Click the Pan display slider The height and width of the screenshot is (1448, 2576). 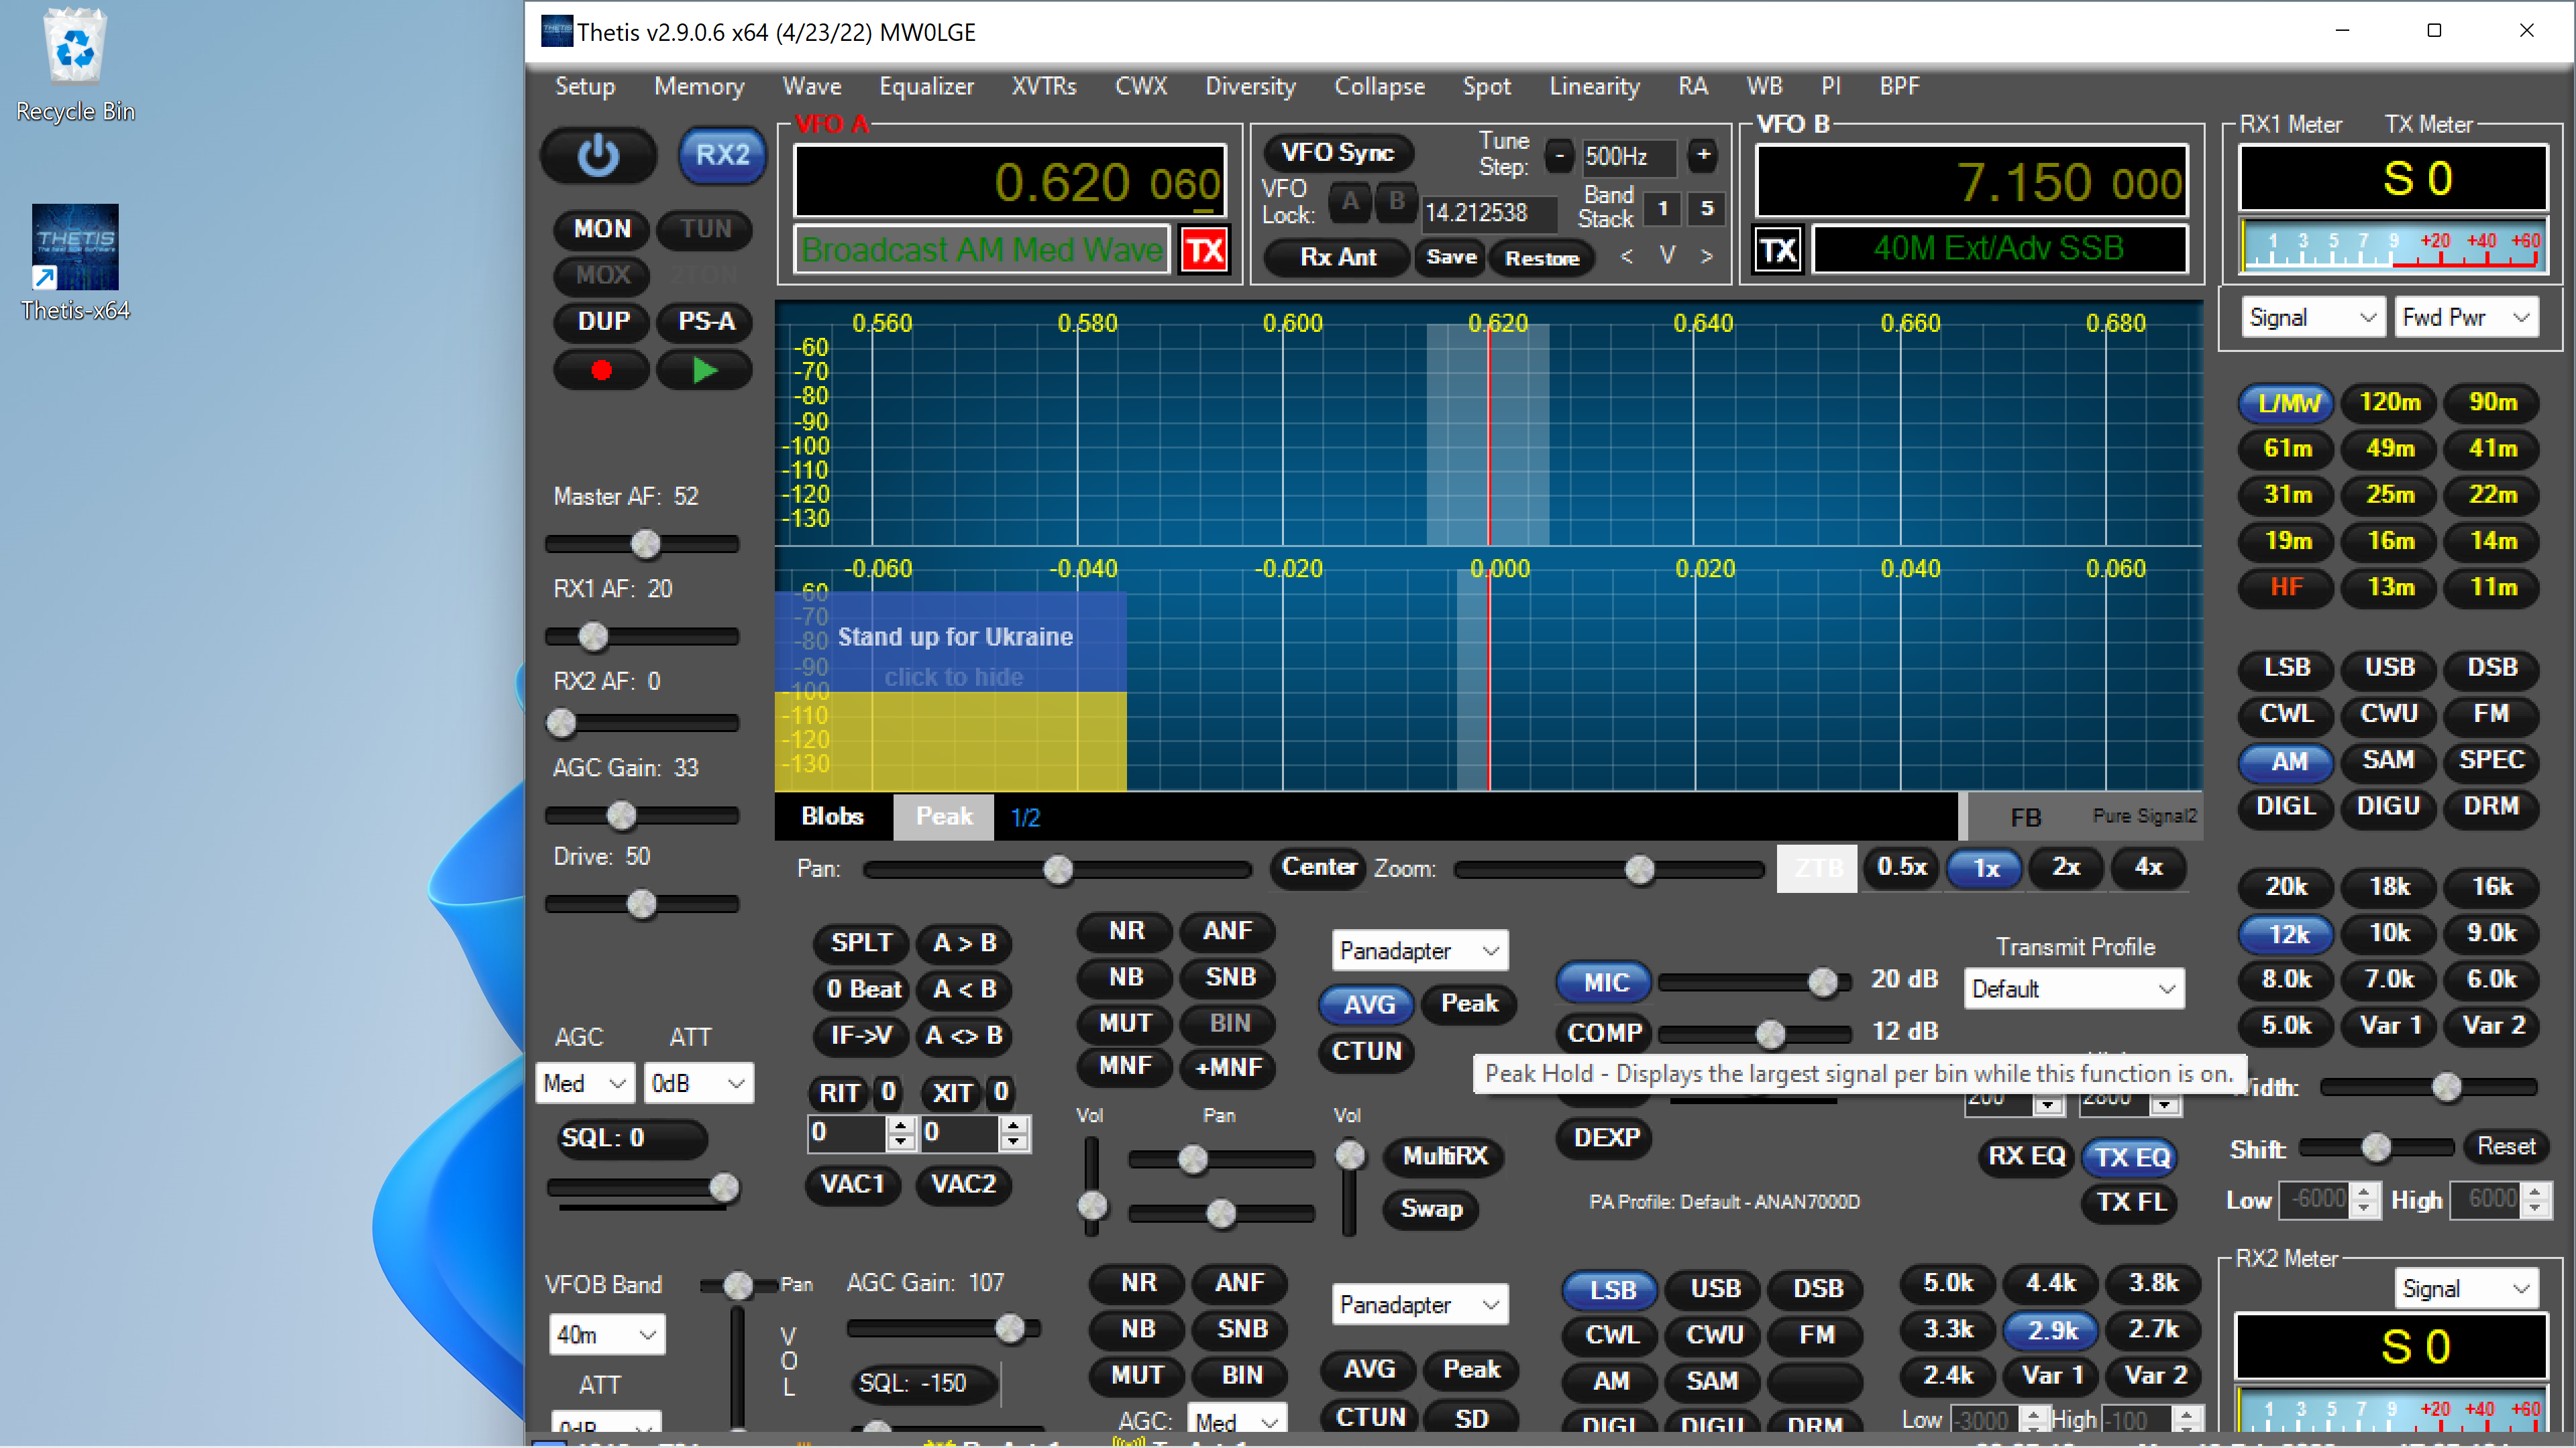[x=1057, y=869]
